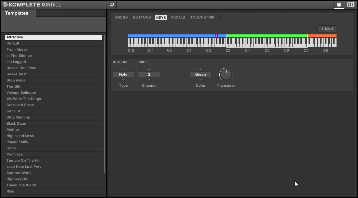This screenshot has height=198, width=358.
Task: Select the Prayer FMIW template
Action: pyautogui.click(x=53, y=142)
